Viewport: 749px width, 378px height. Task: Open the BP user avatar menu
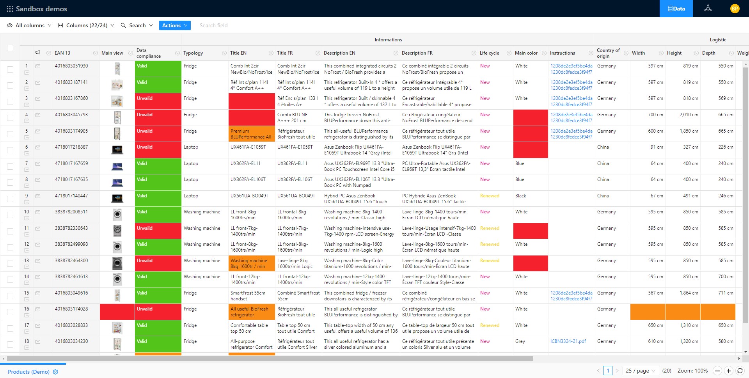pos(735,9)
